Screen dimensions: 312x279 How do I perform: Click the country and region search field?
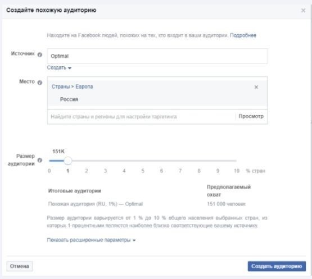141,116
